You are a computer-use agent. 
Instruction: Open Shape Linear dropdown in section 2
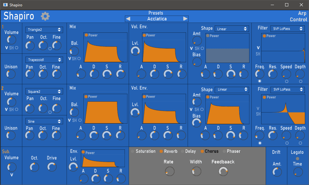click(232, 89)
